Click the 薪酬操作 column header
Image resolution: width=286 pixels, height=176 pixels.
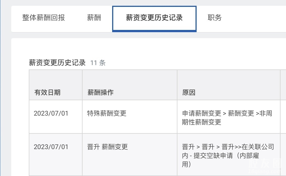coord(100,93)
